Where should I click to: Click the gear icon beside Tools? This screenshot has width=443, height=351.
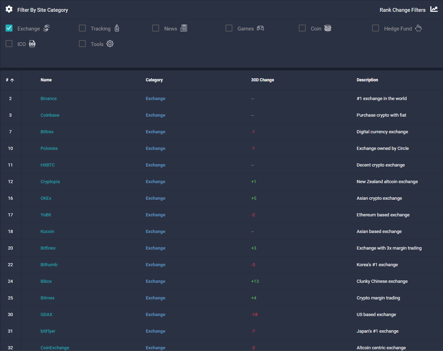pos(110,44)
